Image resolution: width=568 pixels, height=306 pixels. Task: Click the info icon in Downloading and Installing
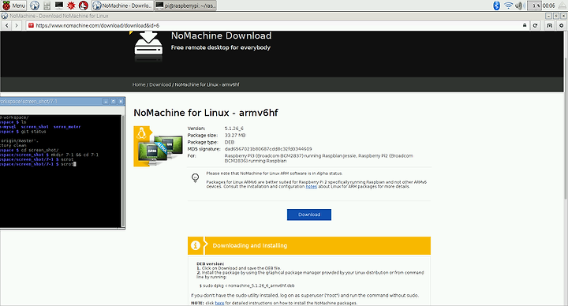click(x=196, y=245)
